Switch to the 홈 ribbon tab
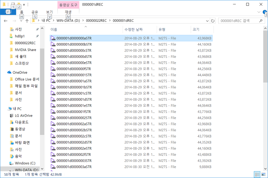Viewport: 268px width, 178px height. [21, 12]
